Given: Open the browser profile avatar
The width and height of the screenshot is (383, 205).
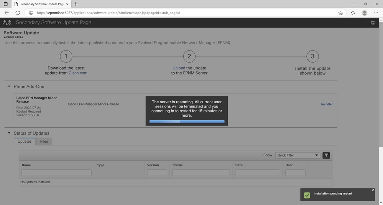Looking at the screenshot, I should (365, 13).
